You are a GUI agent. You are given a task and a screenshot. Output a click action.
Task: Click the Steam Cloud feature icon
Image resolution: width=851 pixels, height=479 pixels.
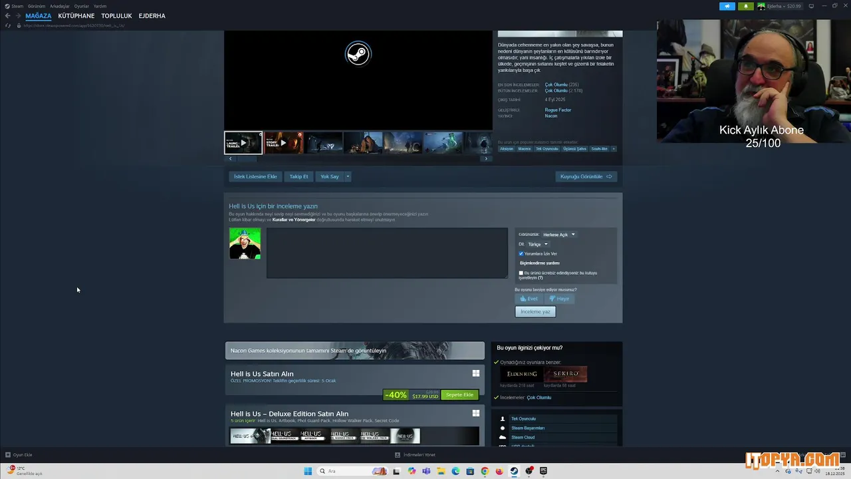click(503, 437)
